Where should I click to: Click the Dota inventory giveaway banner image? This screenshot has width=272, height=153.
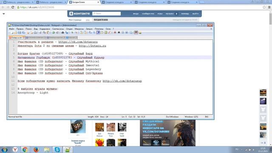point(167,133)
